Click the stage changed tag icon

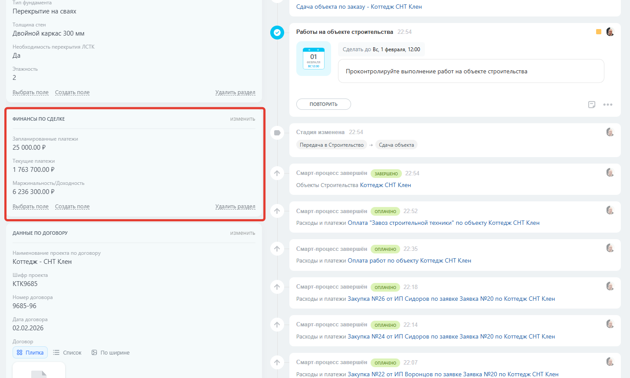coord(277,133)
